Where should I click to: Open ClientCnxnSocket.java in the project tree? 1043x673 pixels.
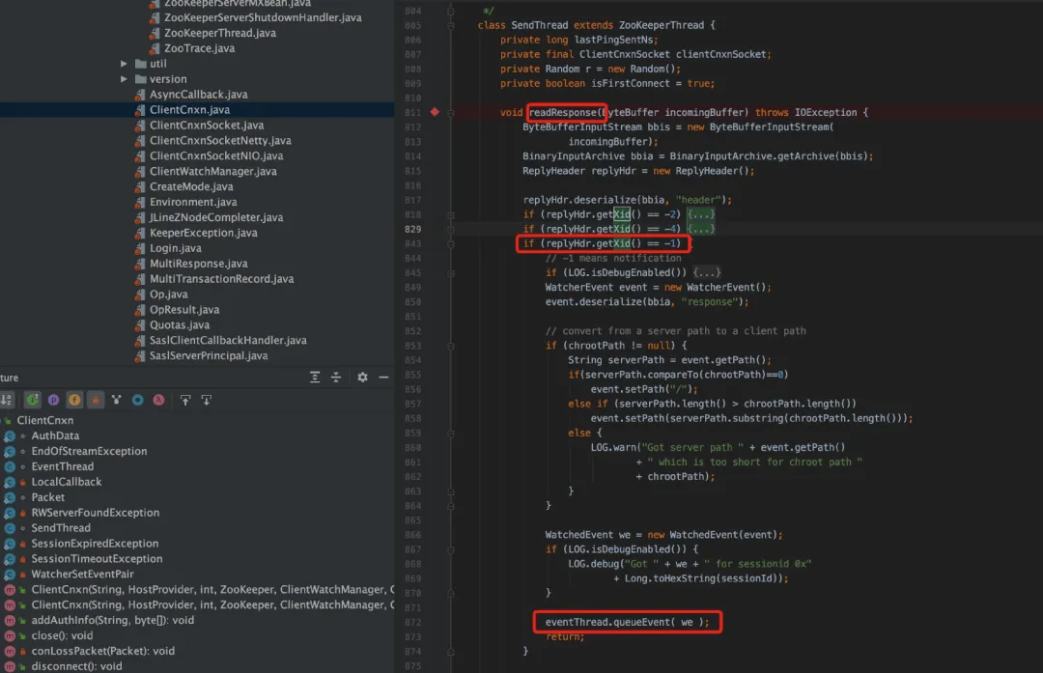click(207, 125)
